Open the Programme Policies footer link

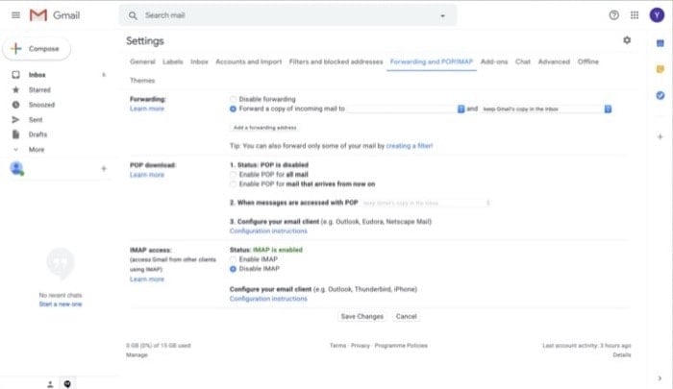[401, 346]
